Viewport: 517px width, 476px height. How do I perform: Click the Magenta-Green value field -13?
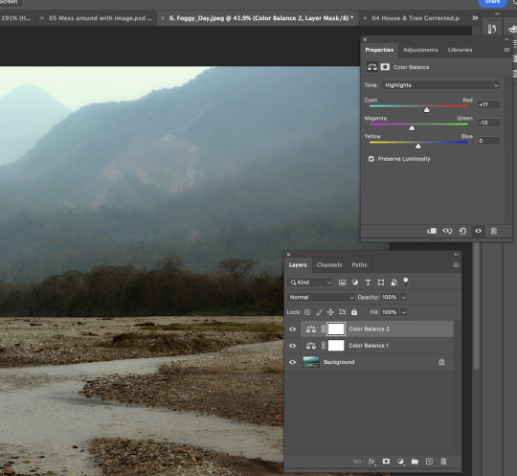488,123
